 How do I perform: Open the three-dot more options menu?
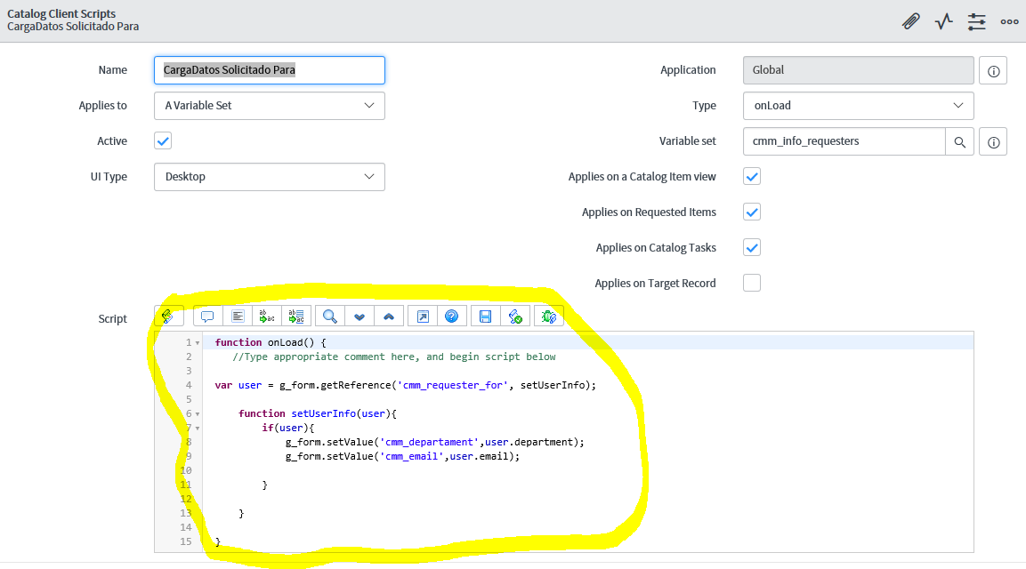(1009, 21)
